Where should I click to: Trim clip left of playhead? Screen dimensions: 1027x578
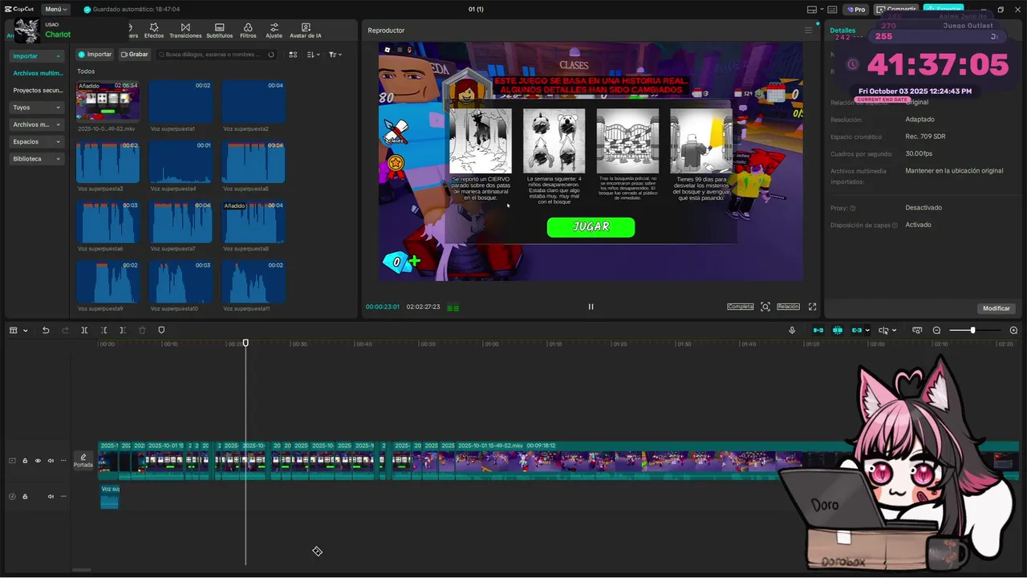(104, 330)
